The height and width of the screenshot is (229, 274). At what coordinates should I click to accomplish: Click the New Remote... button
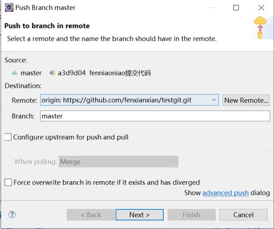point(246,100)
